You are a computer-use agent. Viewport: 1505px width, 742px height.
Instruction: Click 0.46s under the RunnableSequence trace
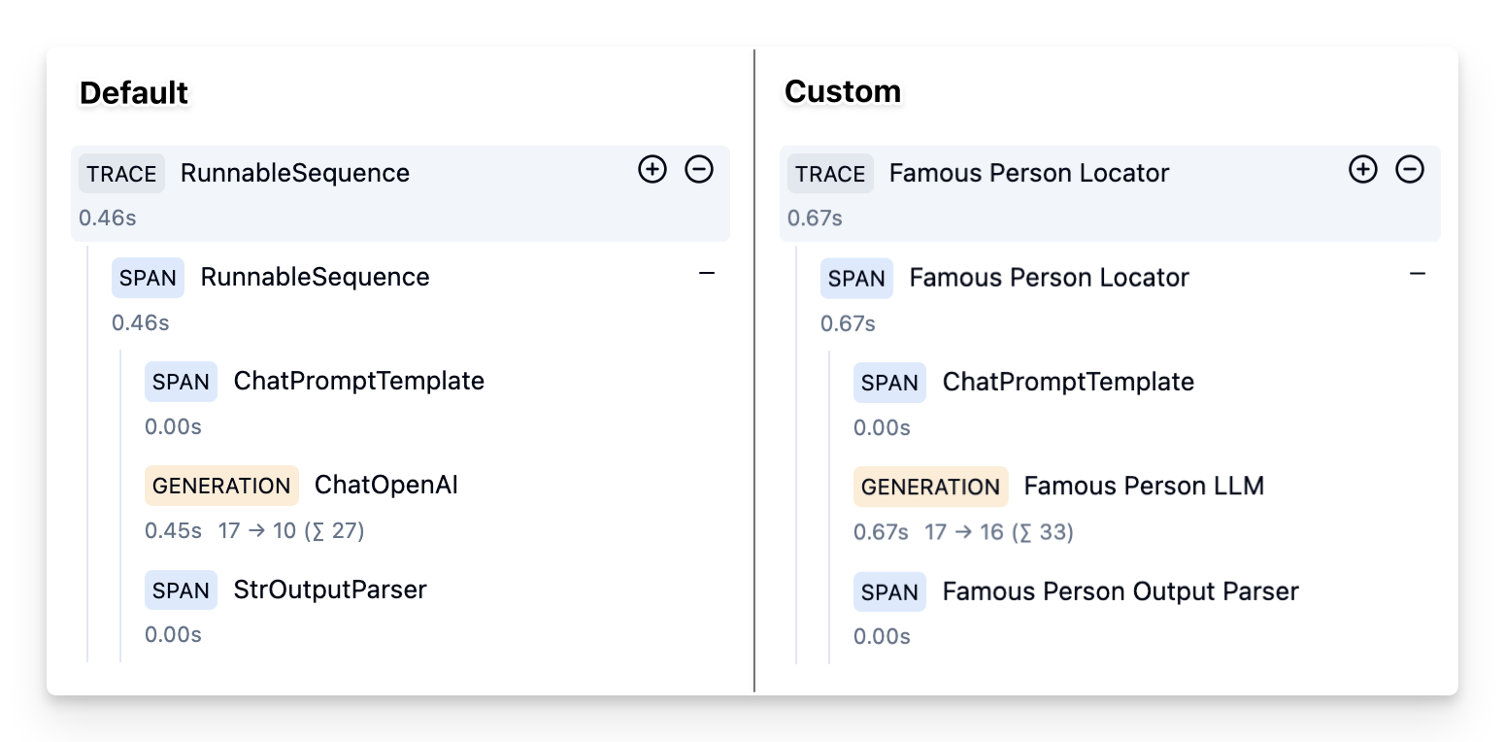tap(108, 218)
